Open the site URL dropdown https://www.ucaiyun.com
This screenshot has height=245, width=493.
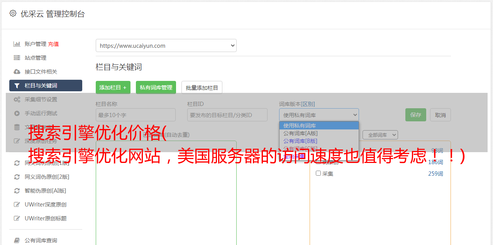pos(166,45)
